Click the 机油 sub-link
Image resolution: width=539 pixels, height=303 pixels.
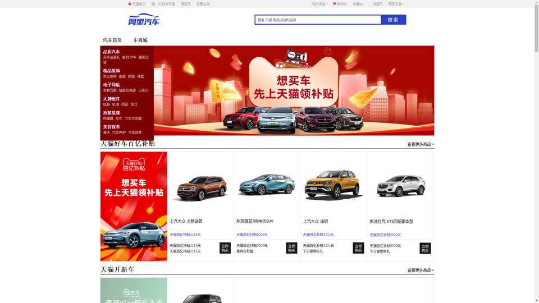pyautogui.click(x=116, y=104)
